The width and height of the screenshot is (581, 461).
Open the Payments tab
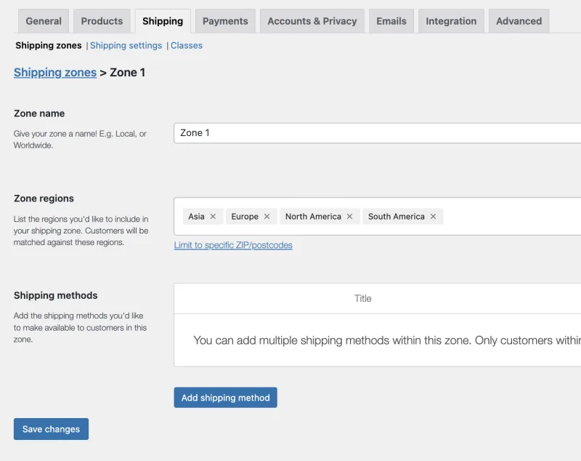click(225, 21)
